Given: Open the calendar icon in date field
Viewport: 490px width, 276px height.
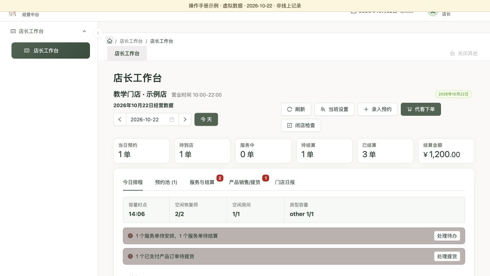Looking at the screenshot, I should coord(172,120).
